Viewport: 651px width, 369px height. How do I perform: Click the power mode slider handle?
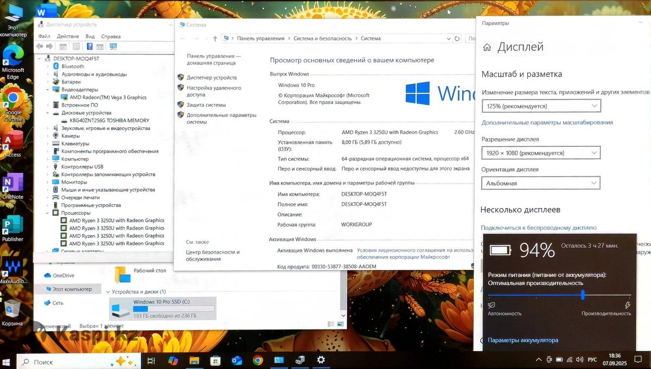(583, 295)
